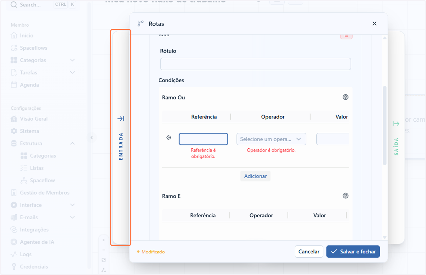426x275 pixels.
Task: Click the 'Operador é obrigatório.' error text
Action: point(271,150)
